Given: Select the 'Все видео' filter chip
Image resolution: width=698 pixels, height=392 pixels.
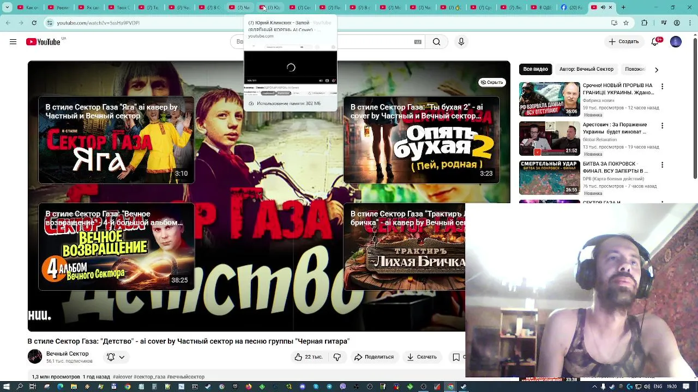Looking at the screenshot, I should [535, 69].
